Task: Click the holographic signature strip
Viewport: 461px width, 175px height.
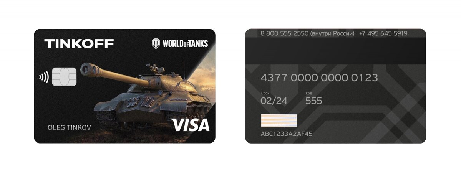Action: coord(279,121)
